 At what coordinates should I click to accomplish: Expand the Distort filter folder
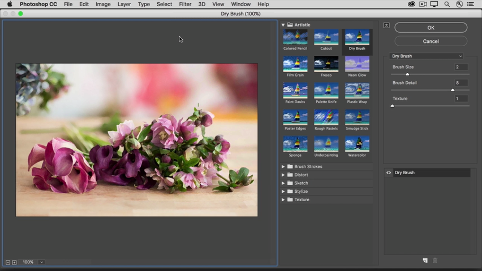pos(283,175)
